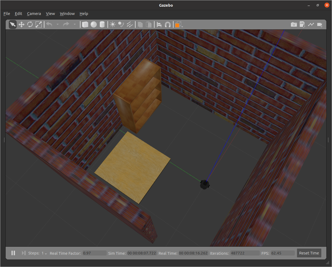
Task: Insert a sphere shape
Action: point(94,25)
